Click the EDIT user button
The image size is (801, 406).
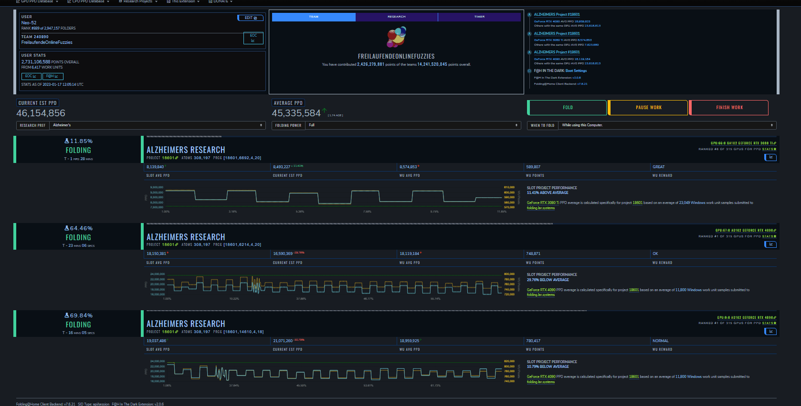coord(250,18)
